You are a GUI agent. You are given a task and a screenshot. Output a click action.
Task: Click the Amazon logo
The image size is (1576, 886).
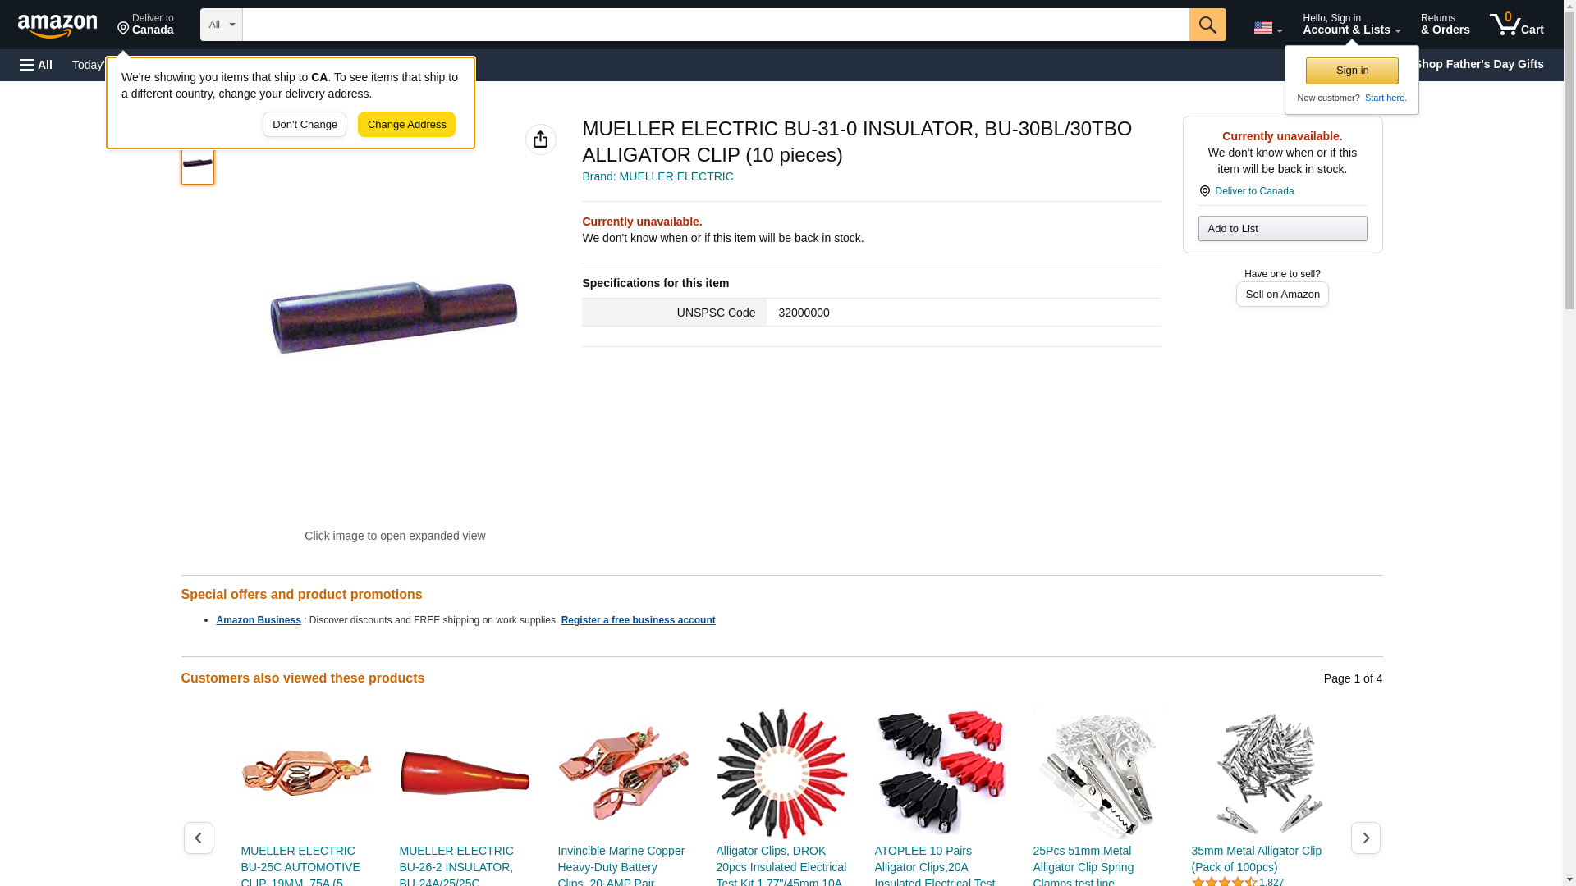click(x=57, y=25)
